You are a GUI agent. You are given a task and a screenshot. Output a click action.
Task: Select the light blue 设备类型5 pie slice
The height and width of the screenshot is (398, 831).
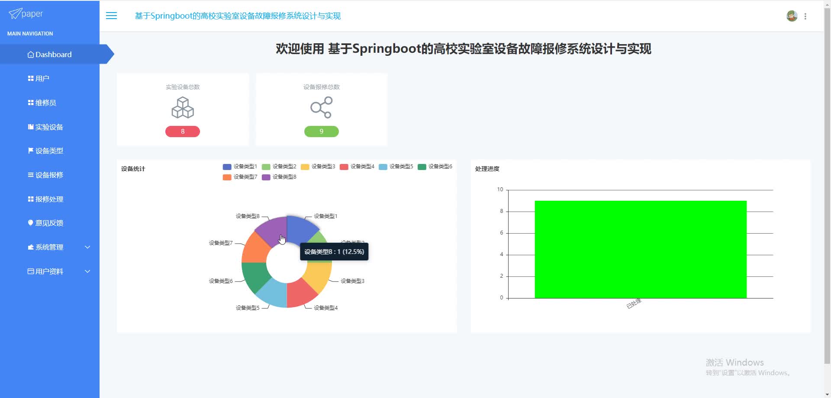(273, 295)
